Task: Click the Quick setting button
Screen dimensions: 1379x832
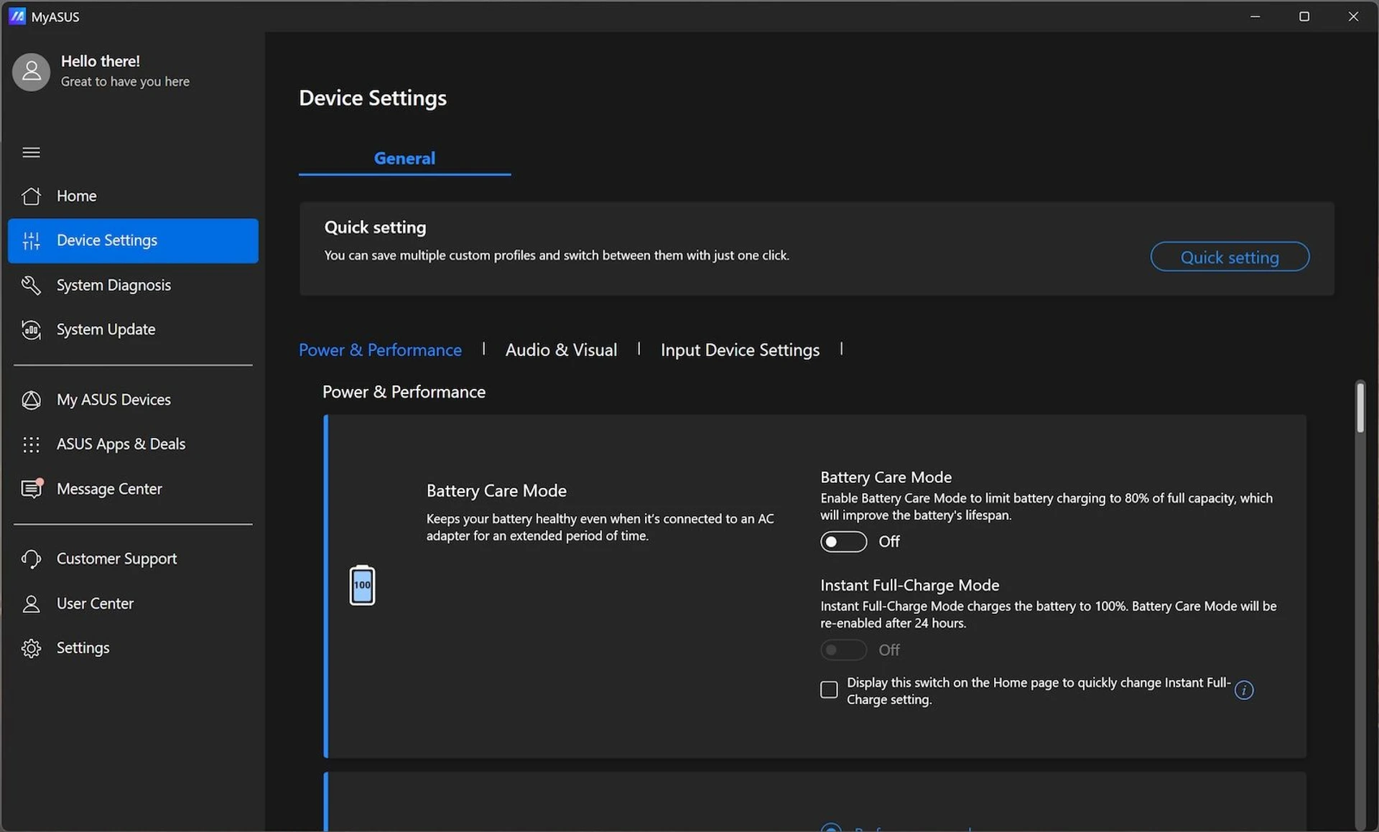Action: click(1230, 257)
